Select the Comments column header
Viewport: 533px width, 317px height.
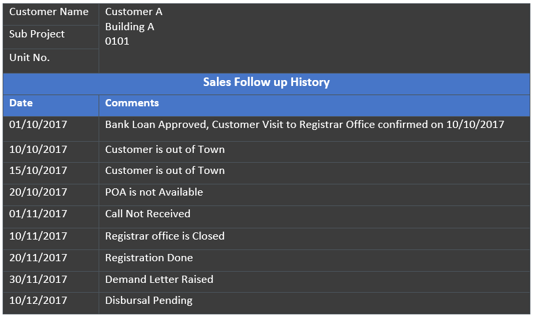pyautogui.click(x=132, y=103)
